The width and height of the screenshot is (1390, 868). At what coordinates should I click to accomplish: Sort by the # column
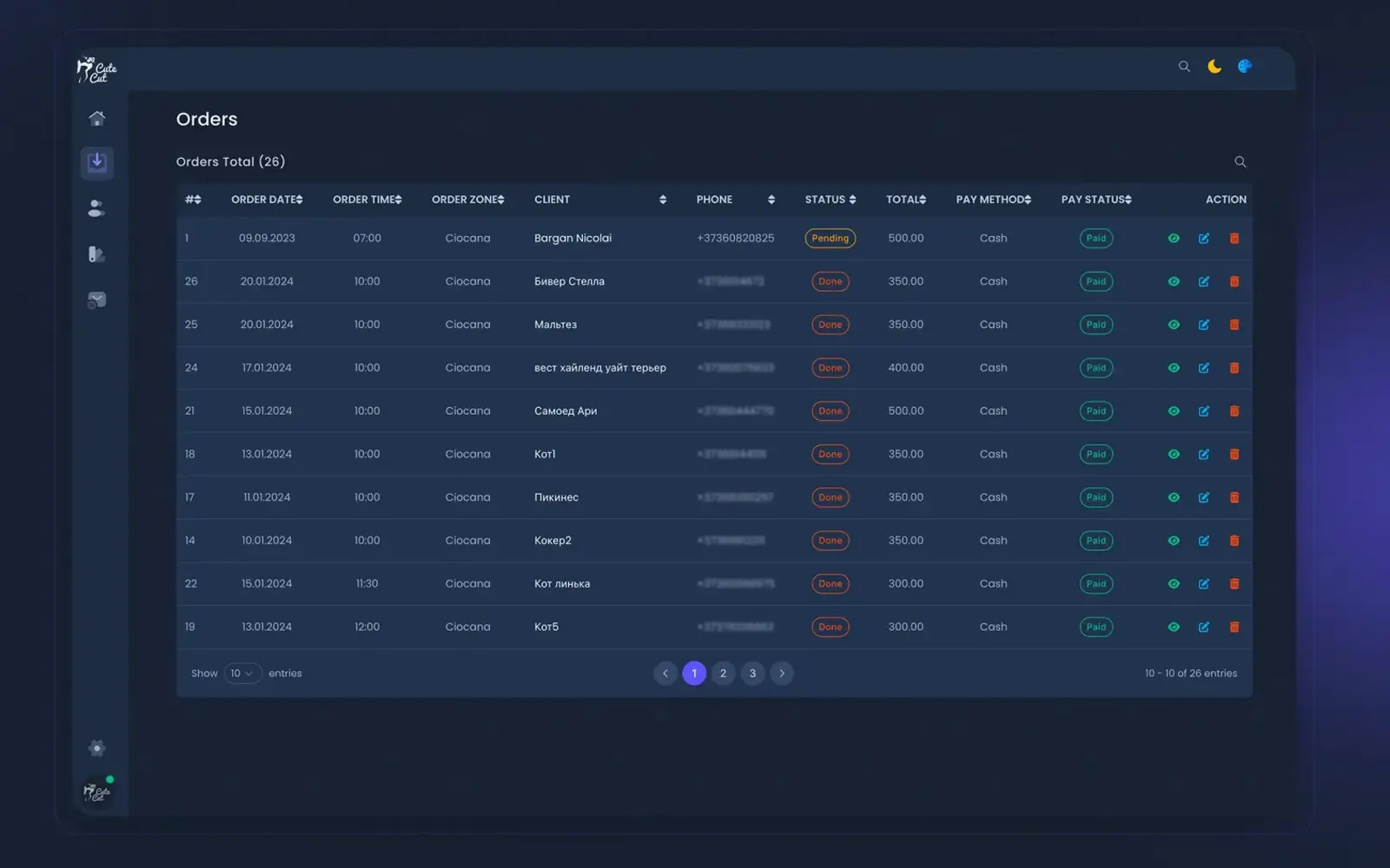pyautogui.click(x=193, y=200)
